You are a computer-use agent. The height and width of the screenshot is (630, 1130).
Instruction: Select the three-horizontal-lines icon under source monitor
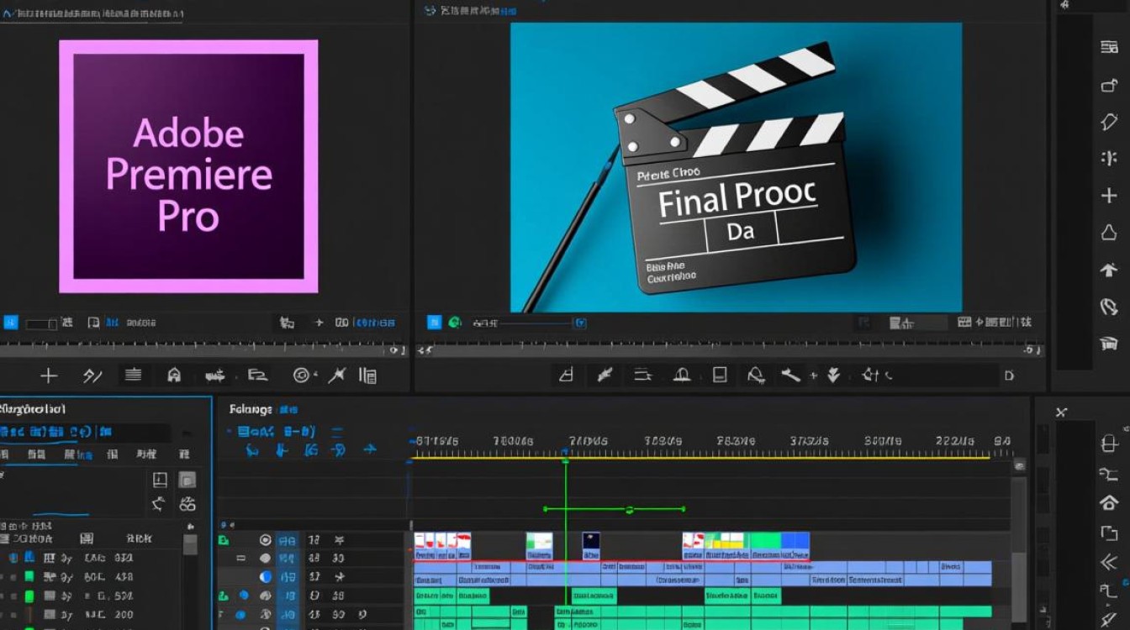click(x=133, y=375)
